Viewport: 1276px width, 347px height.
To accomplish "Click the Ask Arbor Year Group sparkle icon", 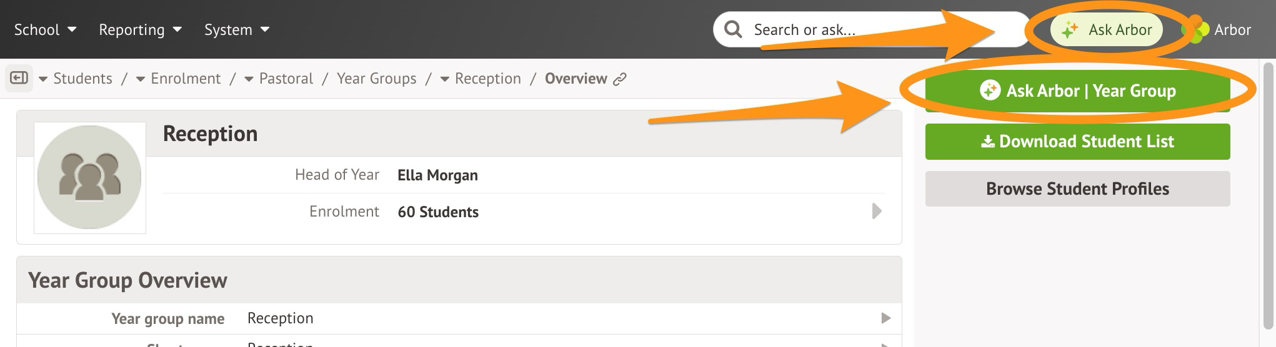I will tap(989, 90).
